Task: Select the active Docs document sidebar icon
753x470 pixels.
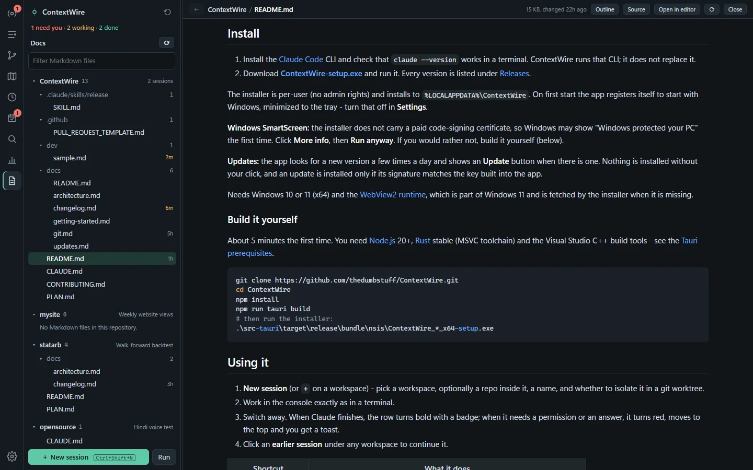Action: 12,181
